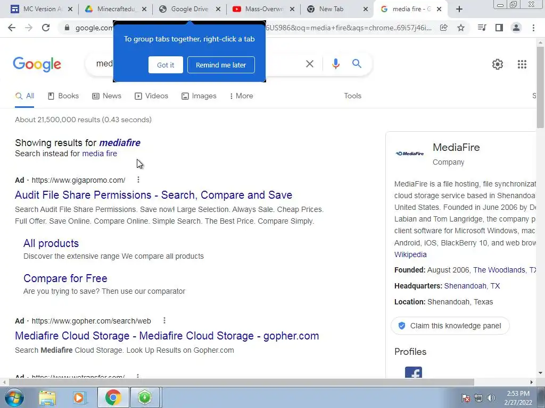Open Chrome three-dot menu

[x=533, y=28]
